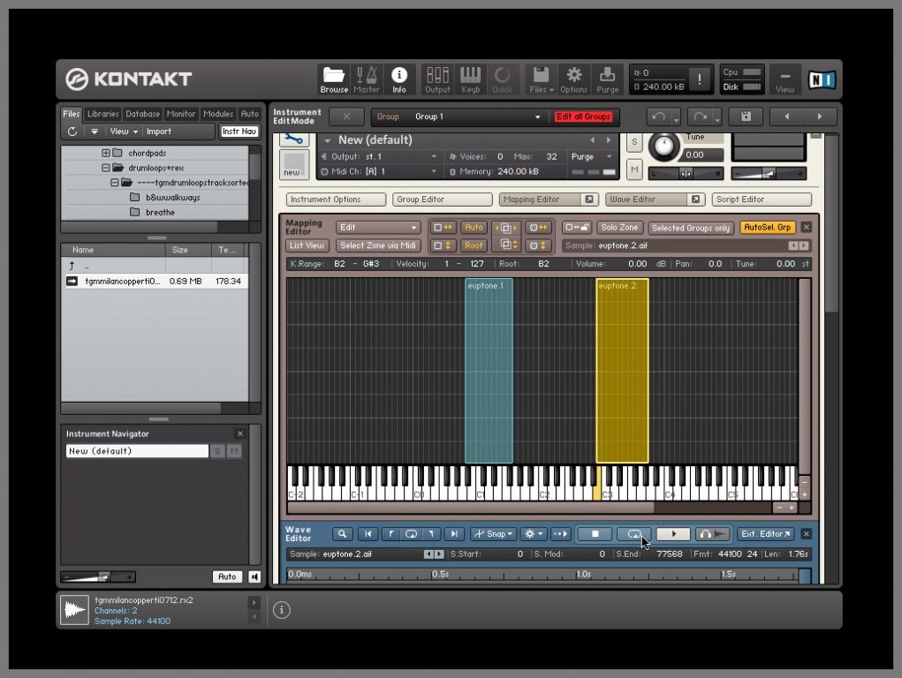Open Instrument Options
902x678 pixels.
point(336,200)
